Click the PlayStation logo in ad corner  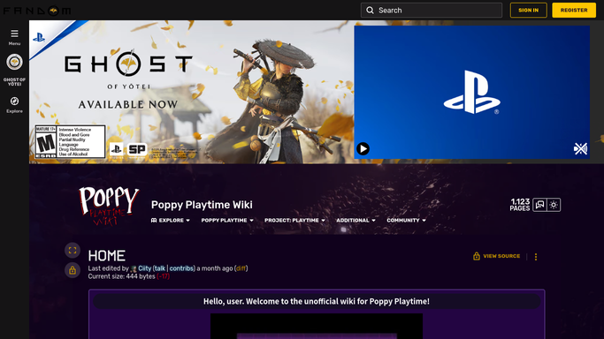tap(39, 37)
